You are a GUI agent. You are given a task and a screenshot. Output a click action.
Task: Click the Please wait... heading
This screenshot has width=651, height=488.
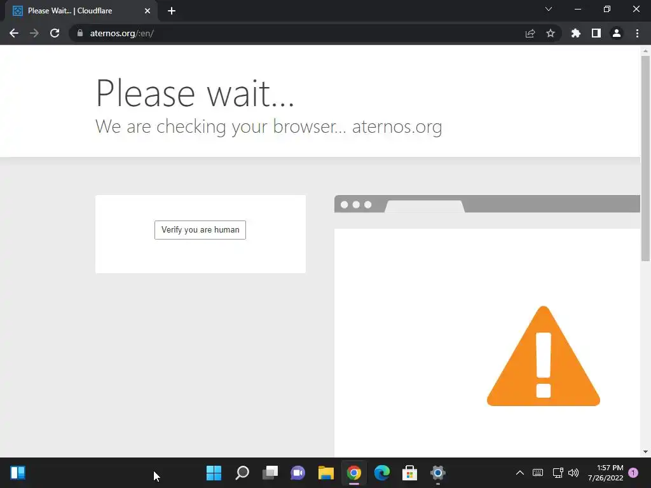[195, 93]
